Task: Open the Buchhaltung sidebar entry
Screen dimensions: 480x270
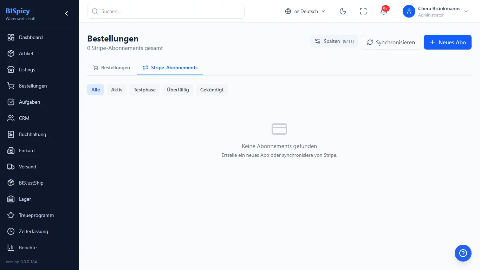Action: 39,134
